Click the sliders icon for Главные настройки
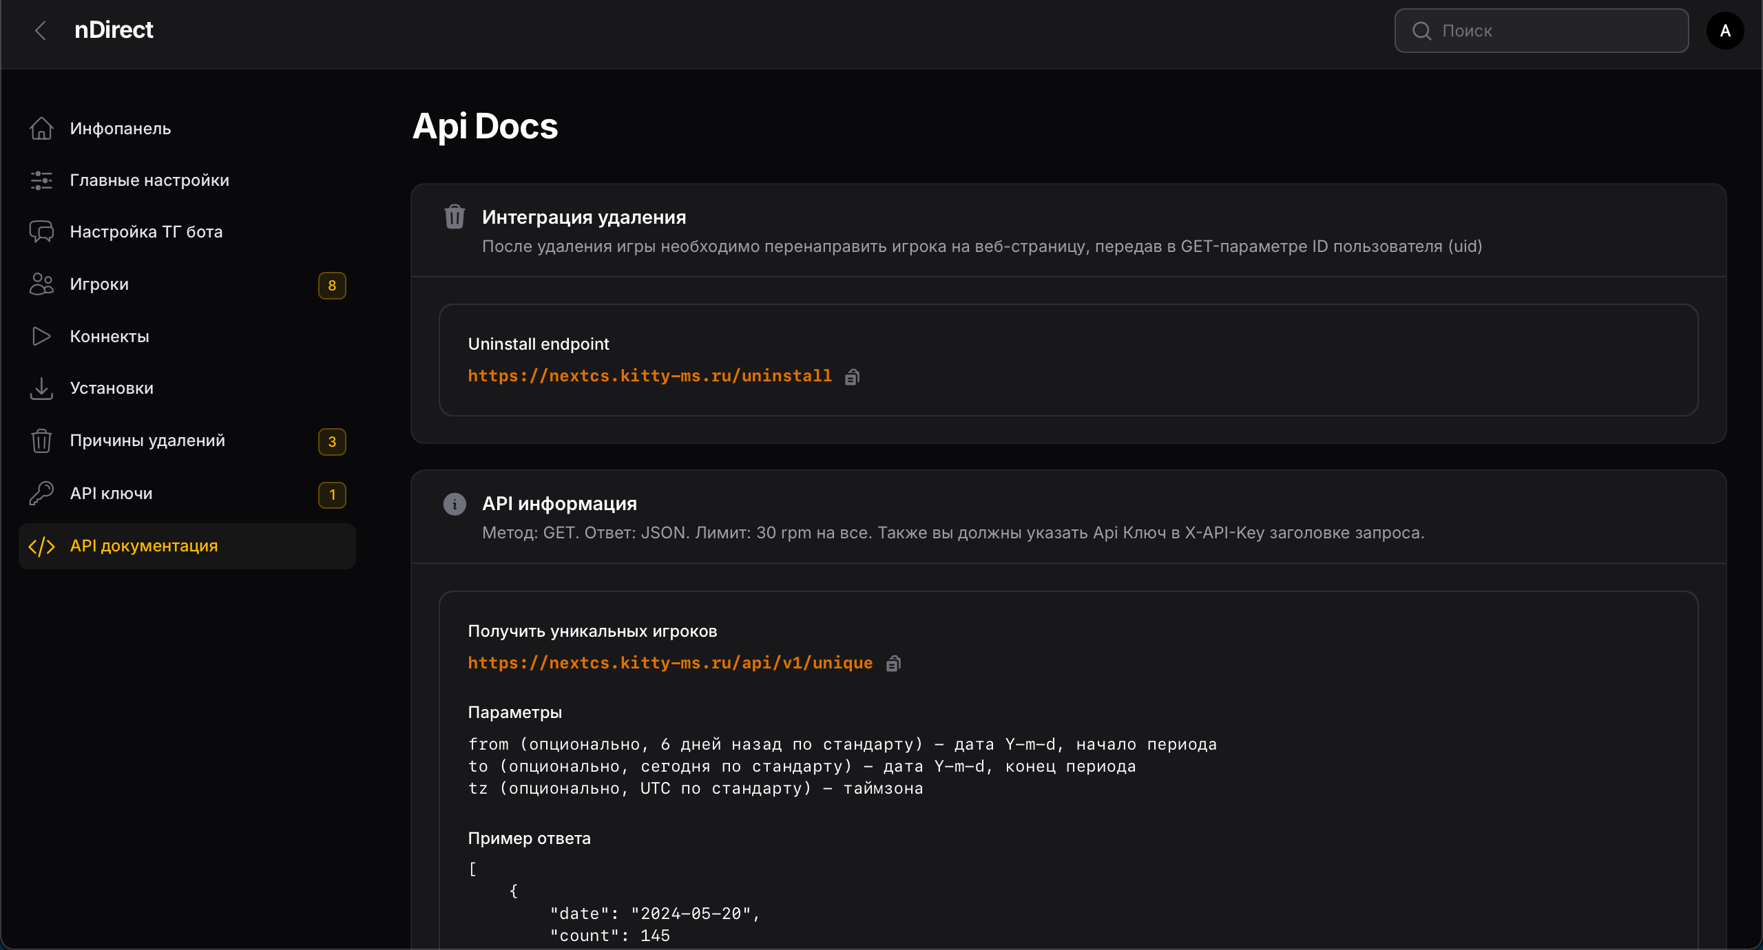Screen dimensions: 1763x950 [41, 180]
